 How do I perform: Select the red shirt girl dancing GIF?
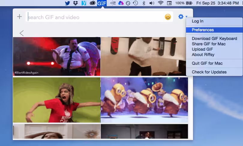(x=57, y=100)
